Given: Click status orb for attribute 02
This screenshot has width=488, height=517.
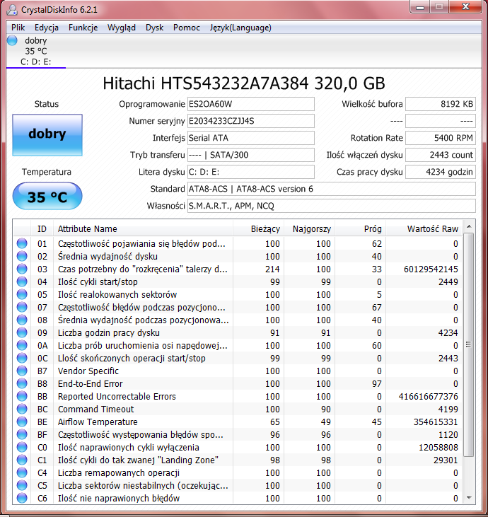Looking at the screenshot, I should pyautogui.click(x=22, y=256).
